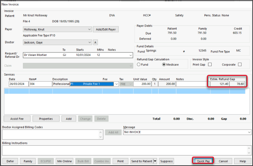Image resolution: width=253 pixels, height=166 pixels.
Task: Click the Description field showing Professional
Action: point(61,84)
